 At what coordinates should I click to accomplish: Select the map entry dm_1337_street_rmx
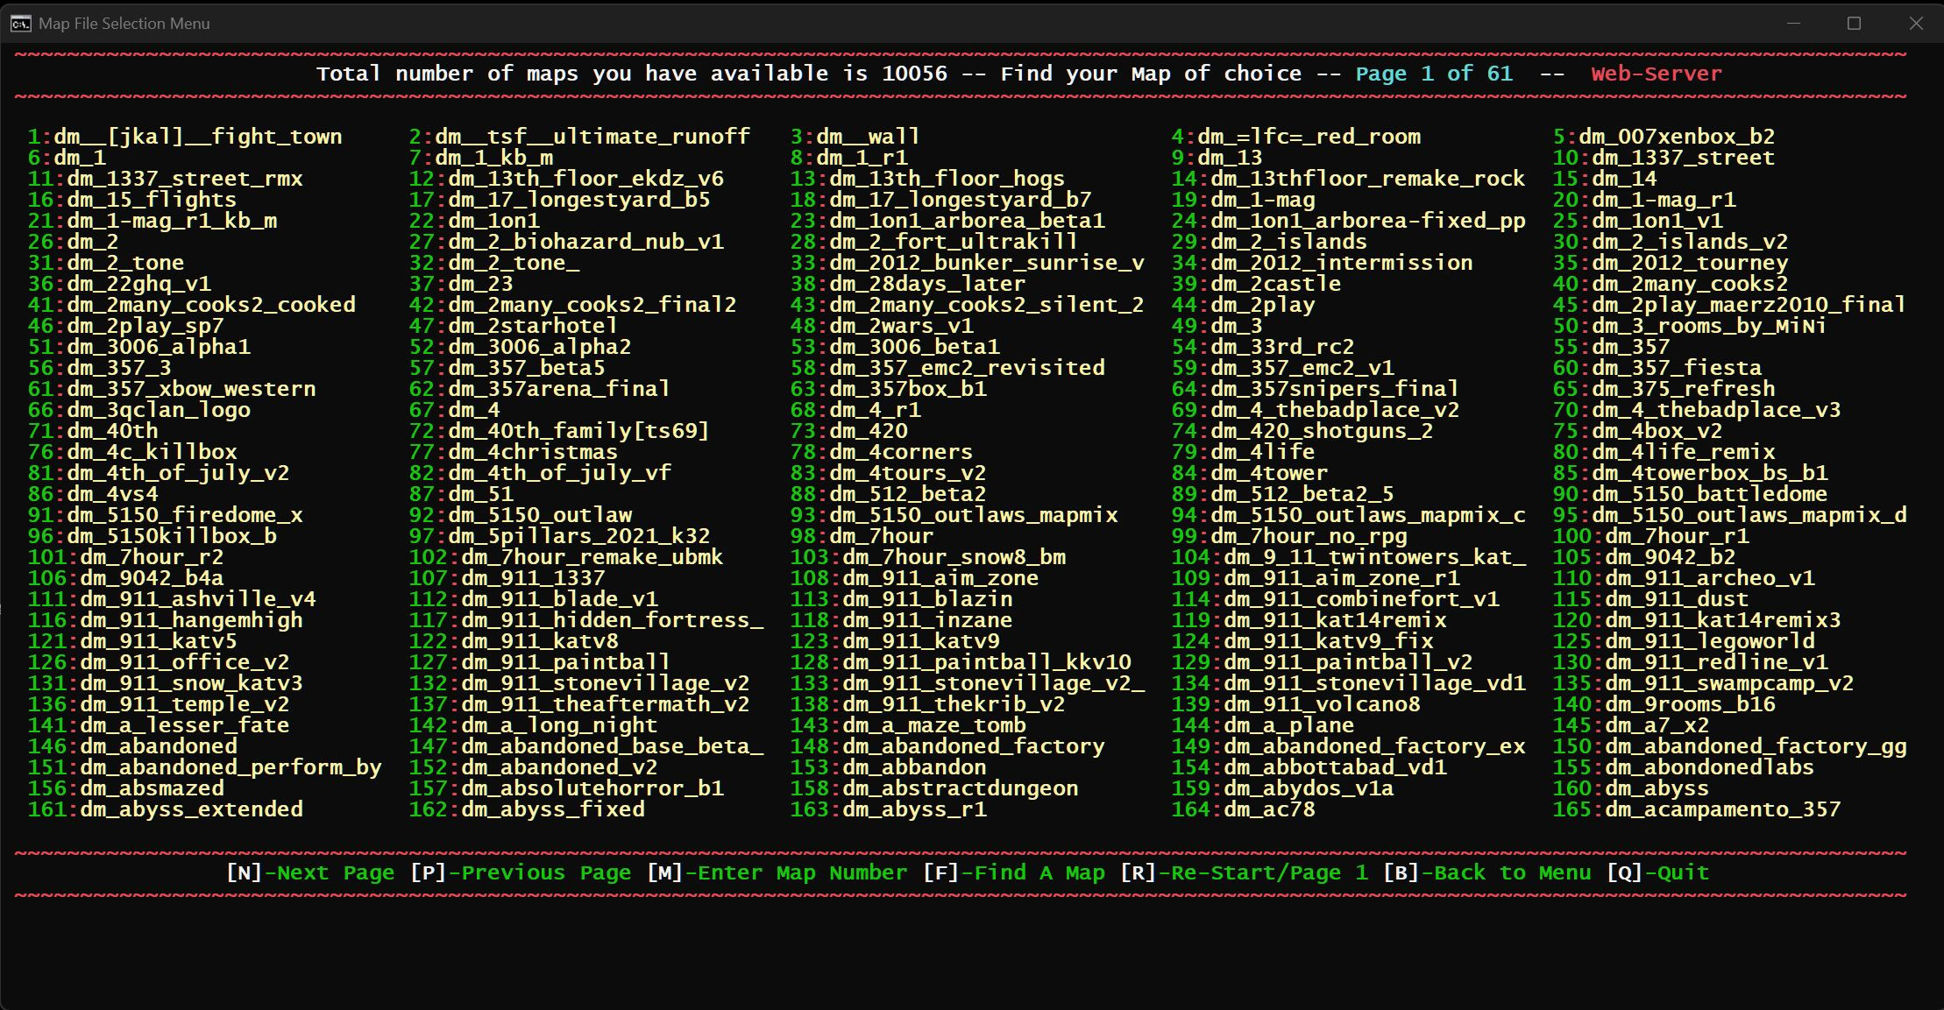184,179
